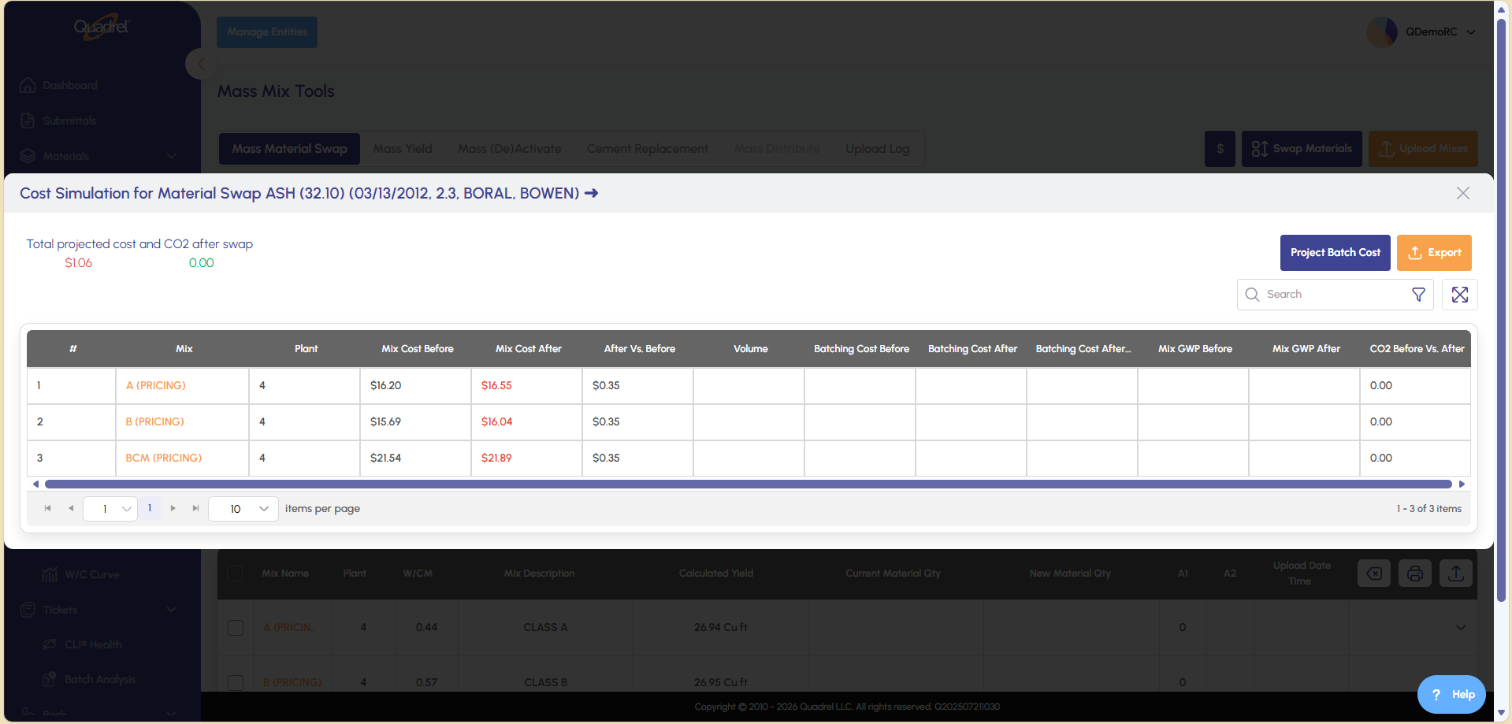Collapse the sidebar with the chevron

pyautogui.click(x=200, y=64)
